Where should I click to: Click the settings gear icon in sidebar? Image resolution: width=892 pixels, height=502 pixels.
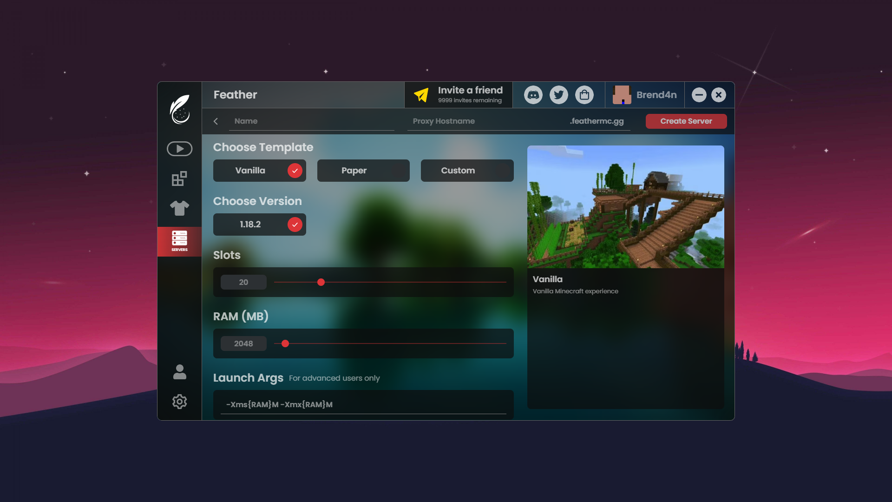tap(179, 401)
